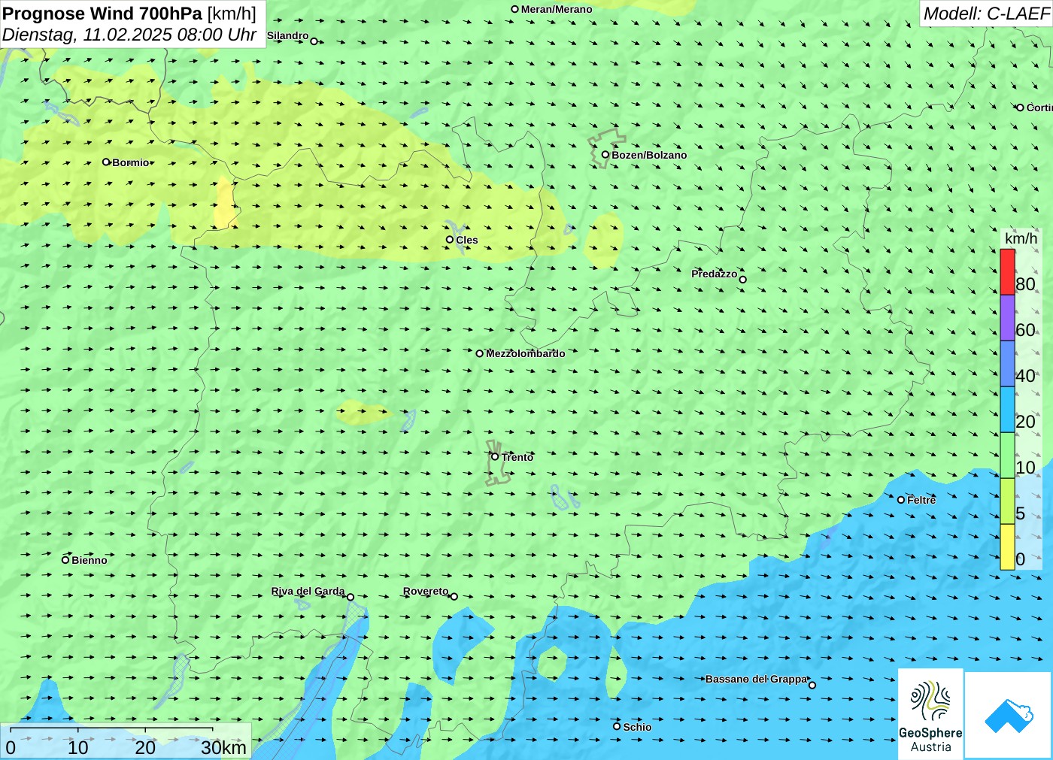The height and width of the screenshot is (760, 1053).
Task: Select the medium blue 40 km/h legend segment
Action: pyautogui.click(x=1007, y=364)
